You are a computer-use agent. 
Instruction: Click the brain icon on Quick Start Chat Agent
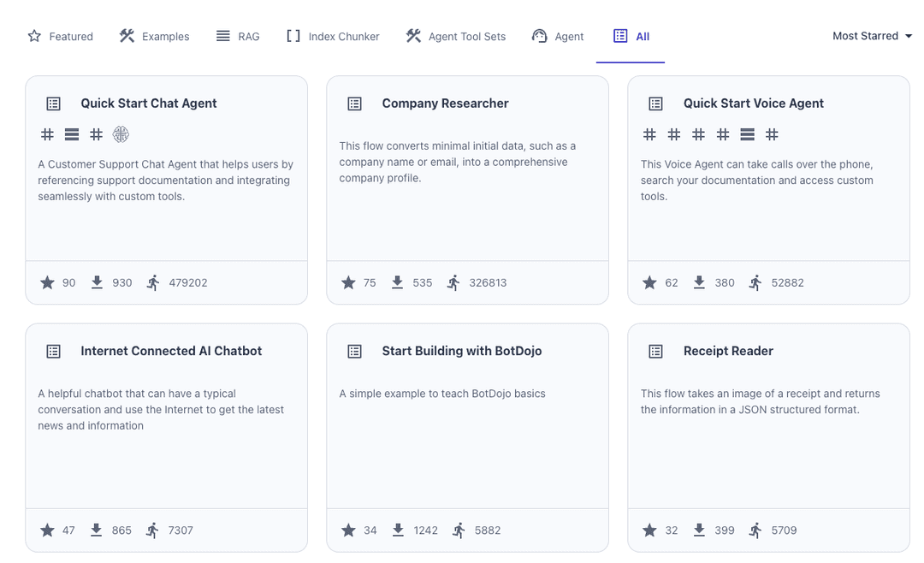(121, 134)
